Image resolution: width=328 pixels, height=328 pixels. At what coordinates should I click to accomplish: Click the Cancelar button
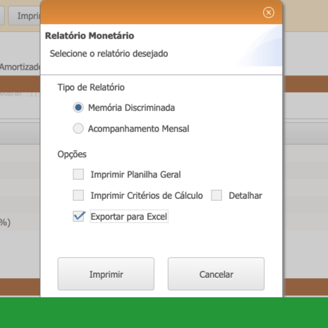click(x=216, y=274)
